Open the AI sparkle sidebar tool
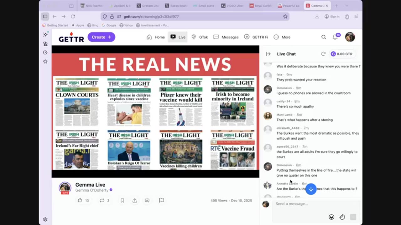The width and height of the screenshot is (401, 225). (x=45, y=35)
